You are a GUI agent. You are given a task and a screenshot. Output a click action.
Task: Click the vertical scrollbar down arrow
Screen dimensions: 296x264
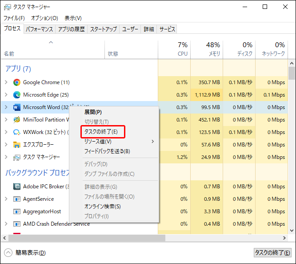tap(292, 231)
